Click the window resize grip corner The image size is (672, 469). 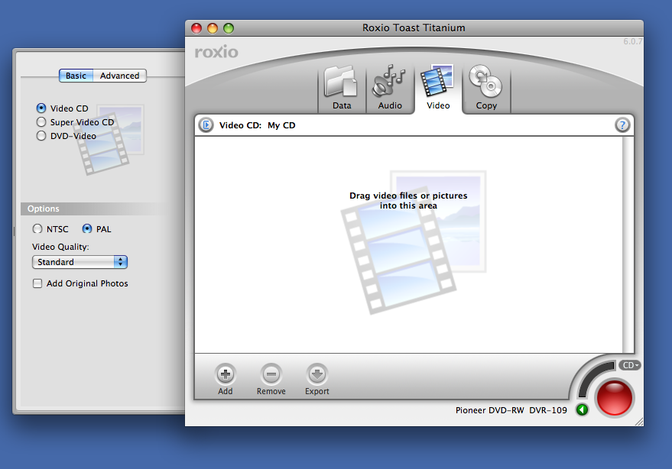[639, 422]
